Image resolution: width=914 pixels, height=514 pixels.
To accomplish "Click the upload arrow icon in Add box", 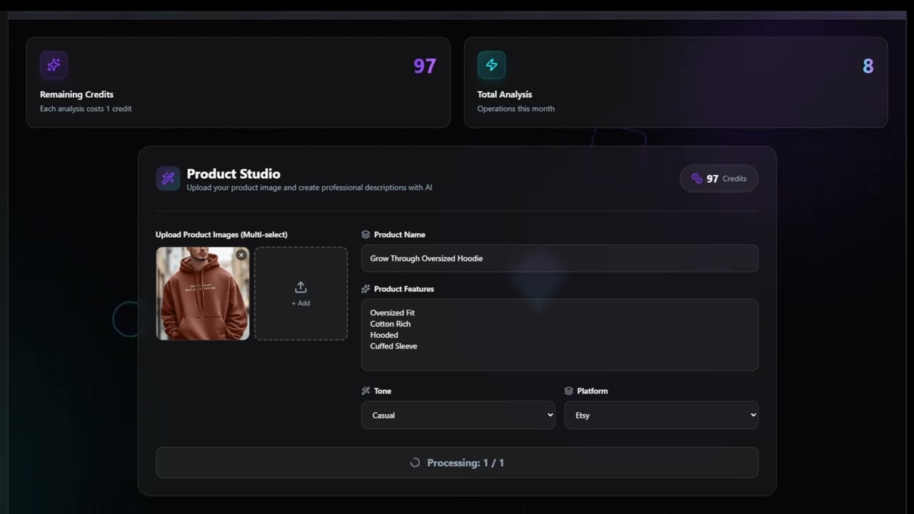I will click(x=301, y=287).
